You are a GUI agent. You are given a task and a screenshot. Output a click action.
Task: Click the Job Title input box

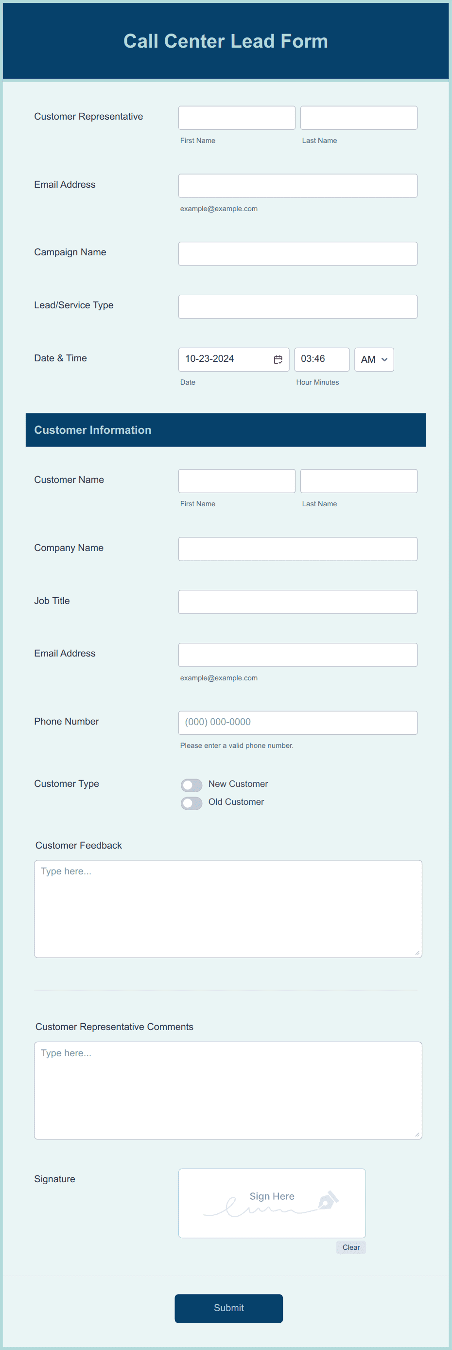click(x=297, y=602)
